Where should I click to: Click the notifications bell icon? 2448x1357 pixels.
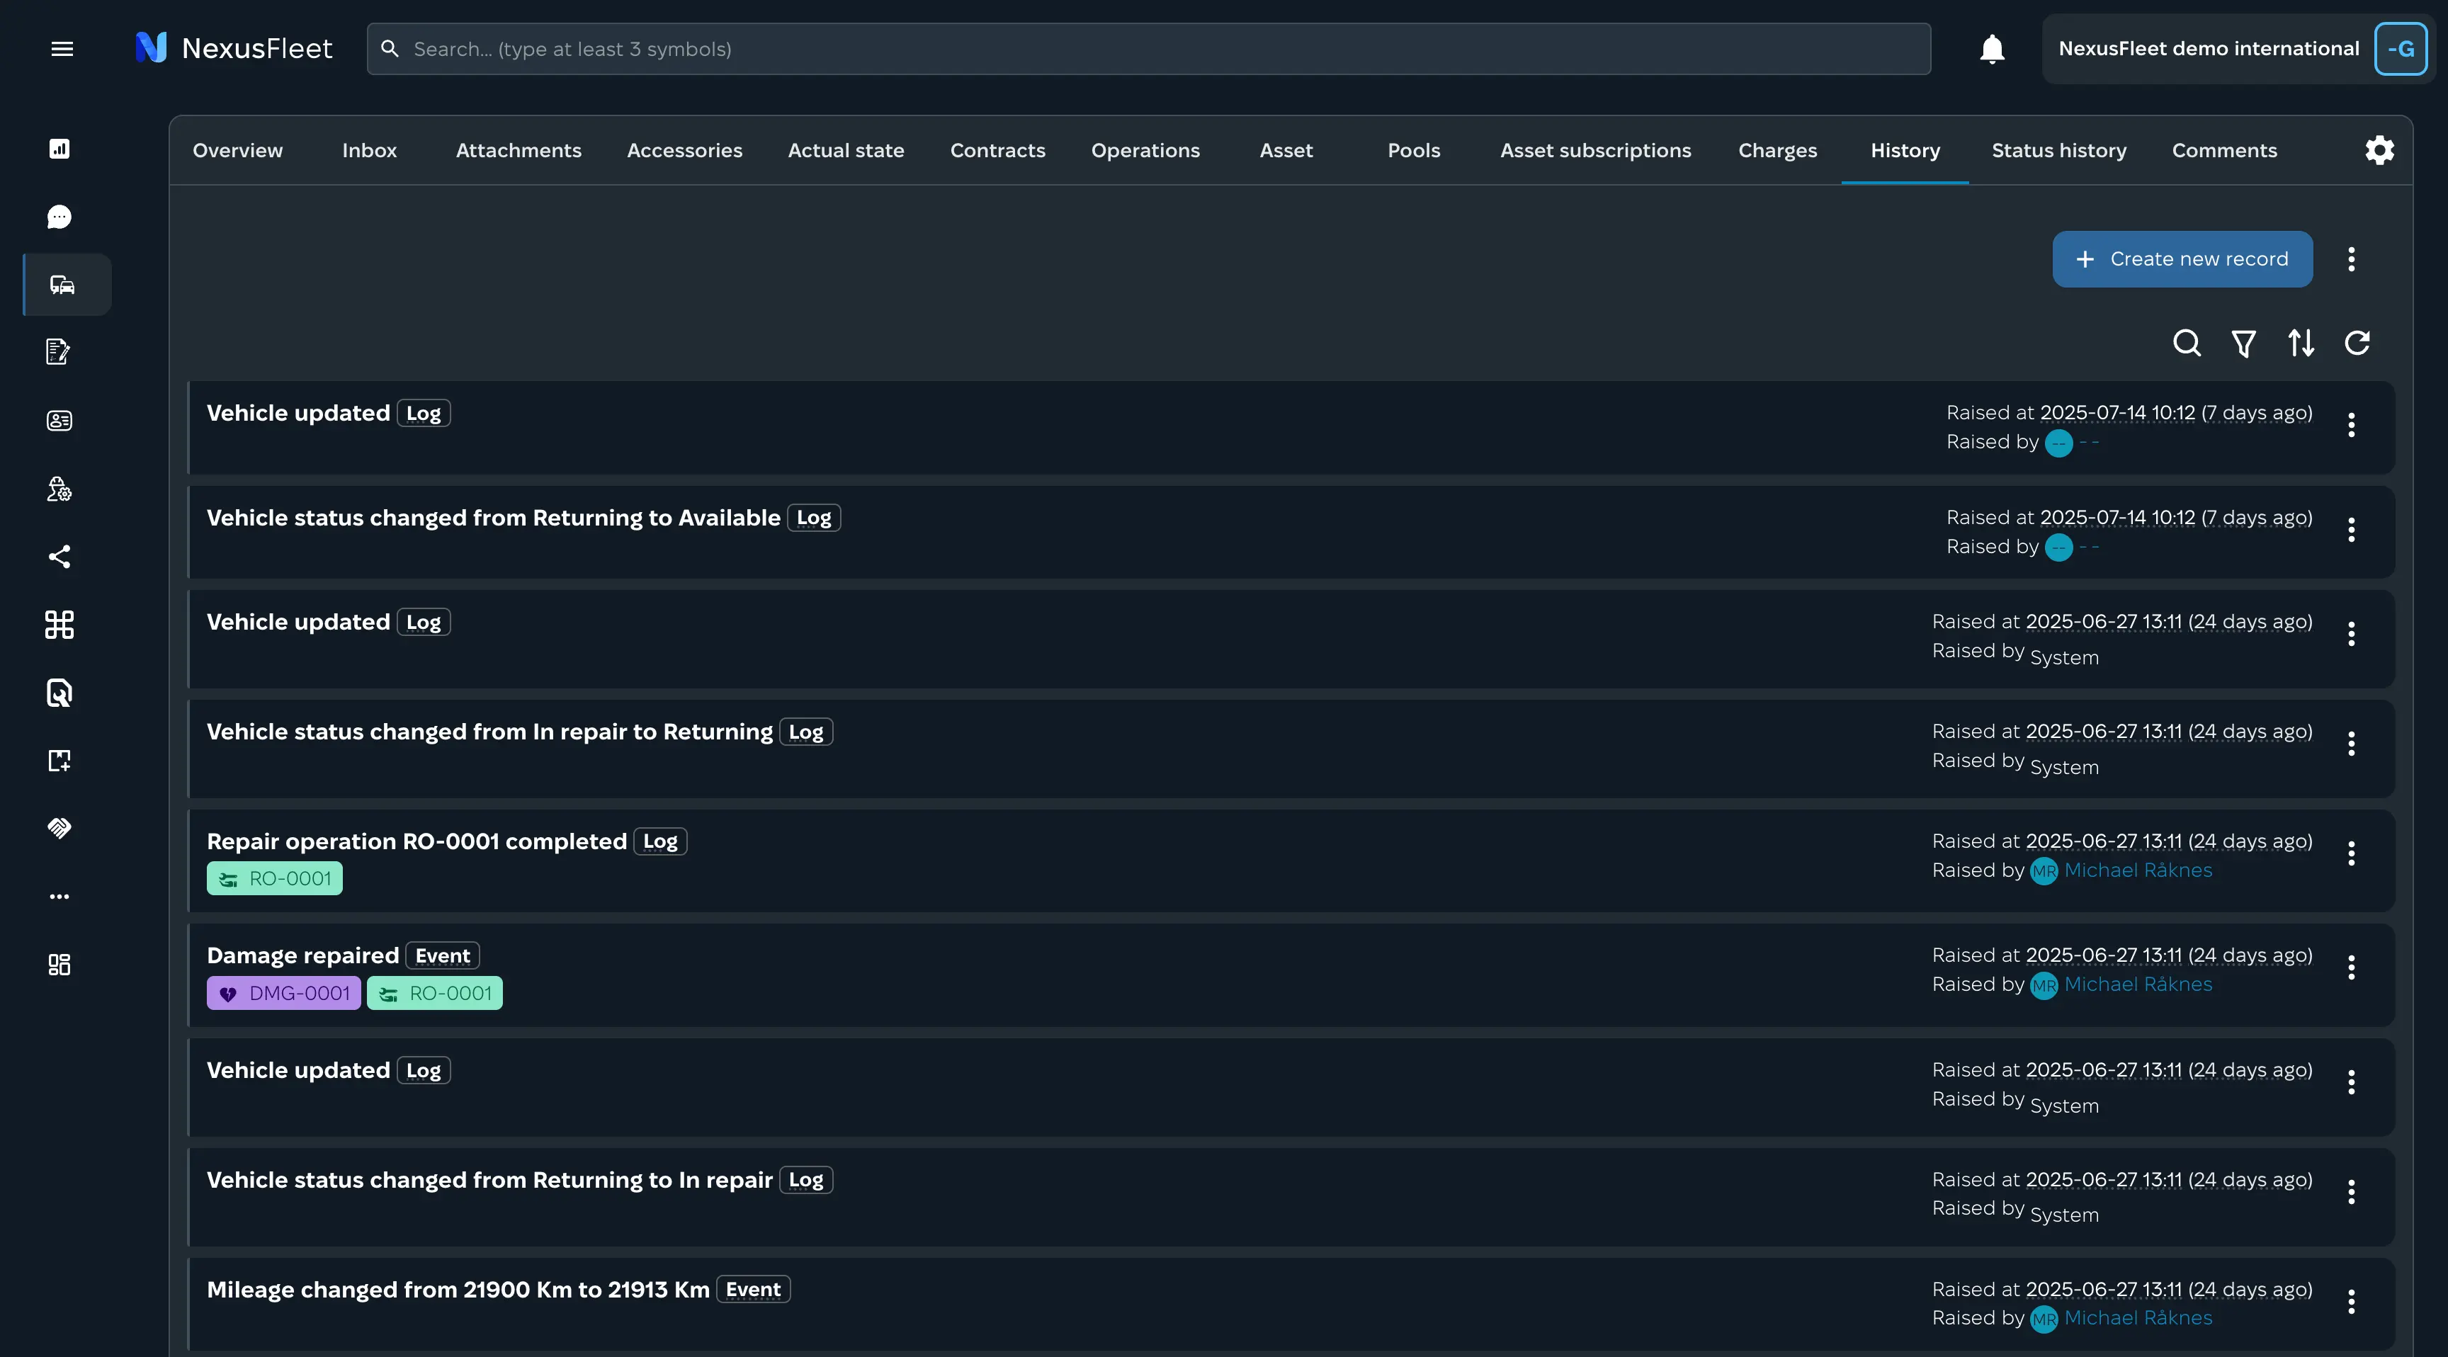1992,48
